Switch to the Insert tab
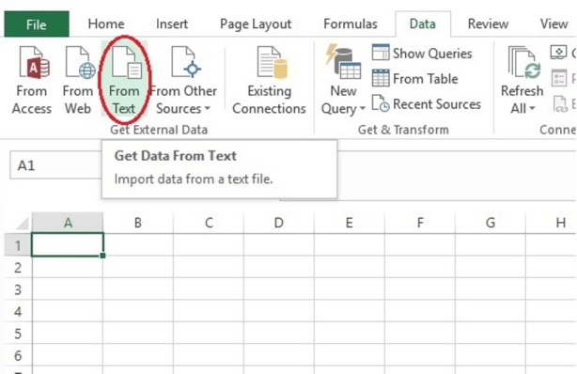Viewport: 577px width, 374px height. 171,24
